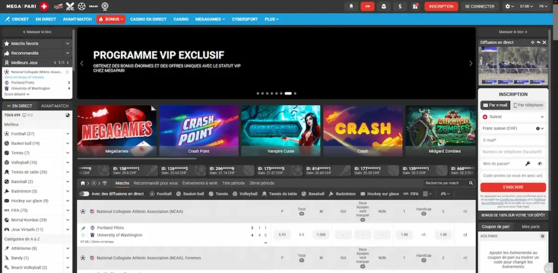
Task: Filter by Badminton in sports bar
Action: coord(342,194)
